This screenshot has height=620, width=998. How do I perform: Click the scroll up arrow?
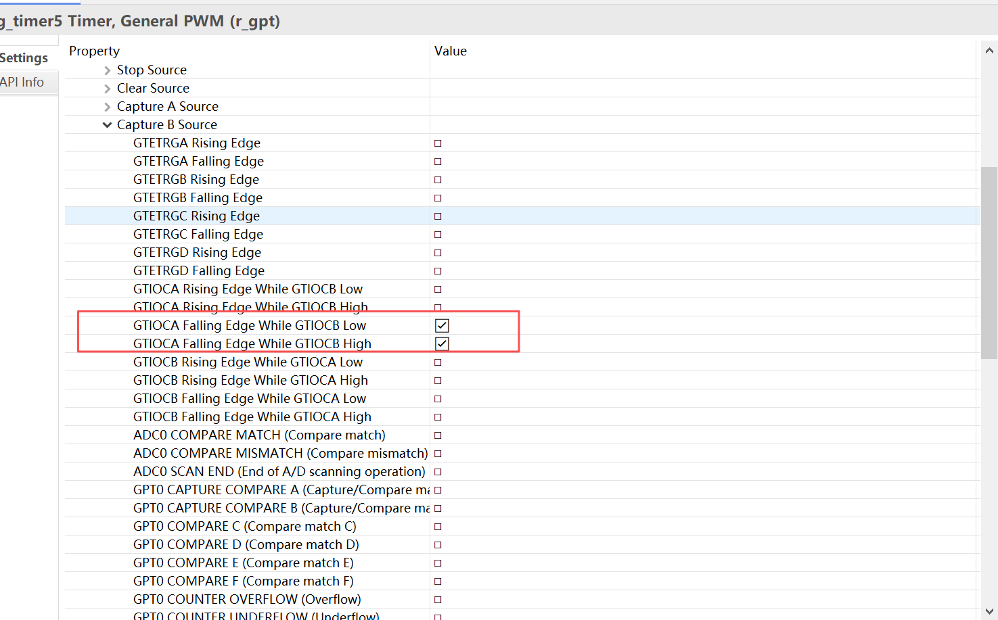(x=989, y=51)
